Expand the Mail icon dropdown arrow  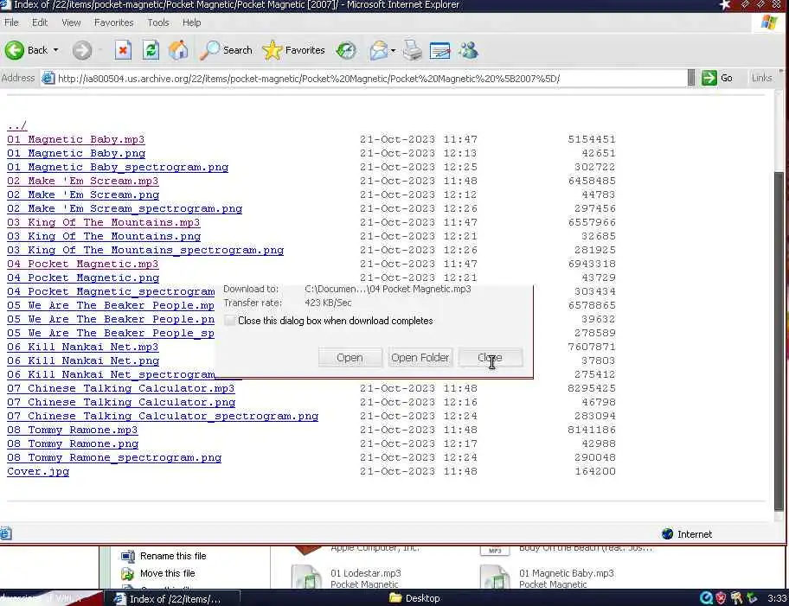(393, 50)
